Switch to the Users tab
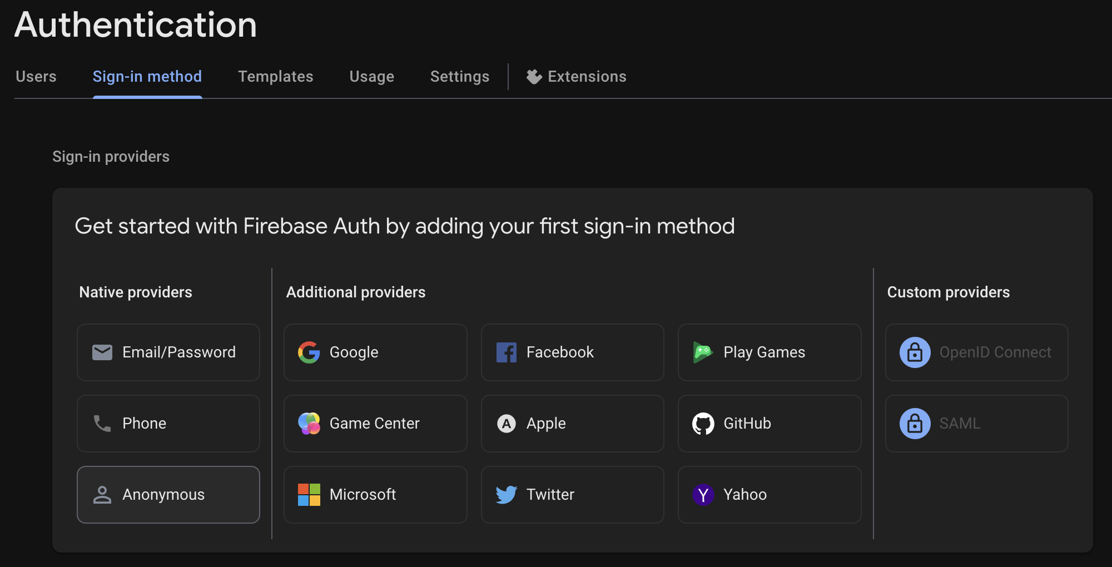 click(x=36, y=77)
